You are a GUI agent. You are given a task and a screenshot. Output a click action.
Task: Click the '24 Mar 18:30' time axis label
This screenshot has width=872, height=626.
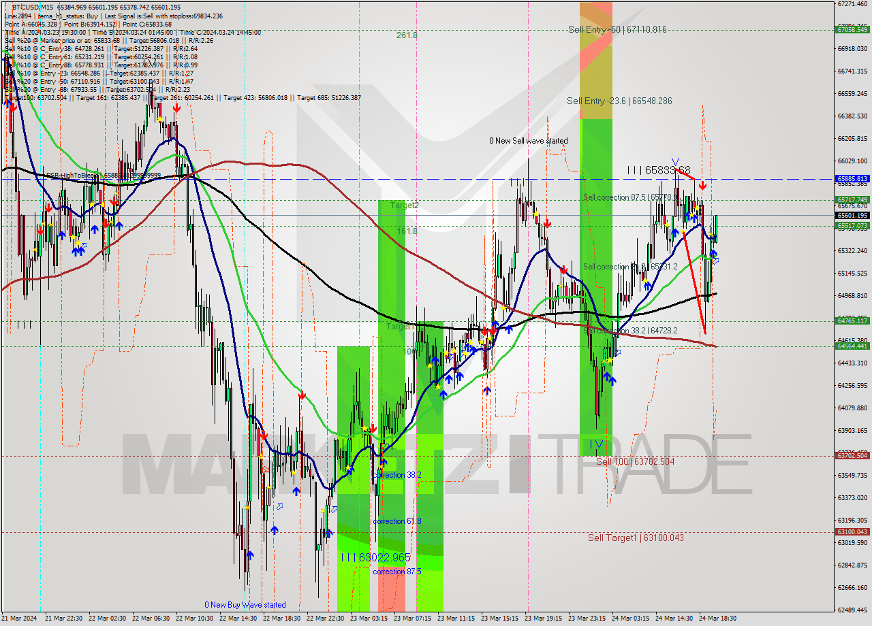[717, 619]
